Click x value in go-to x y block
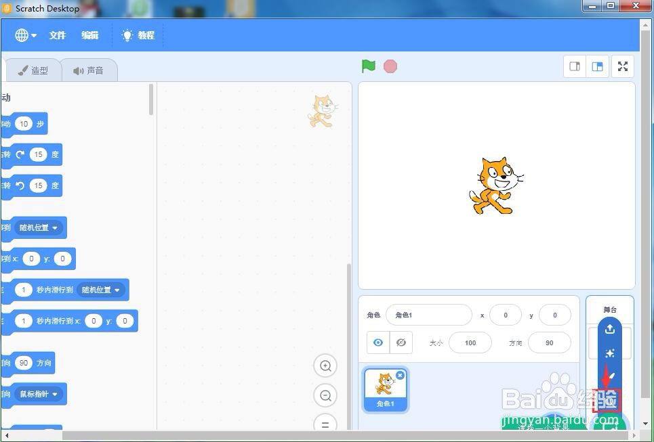654x442 pixels. coord(31,259)
